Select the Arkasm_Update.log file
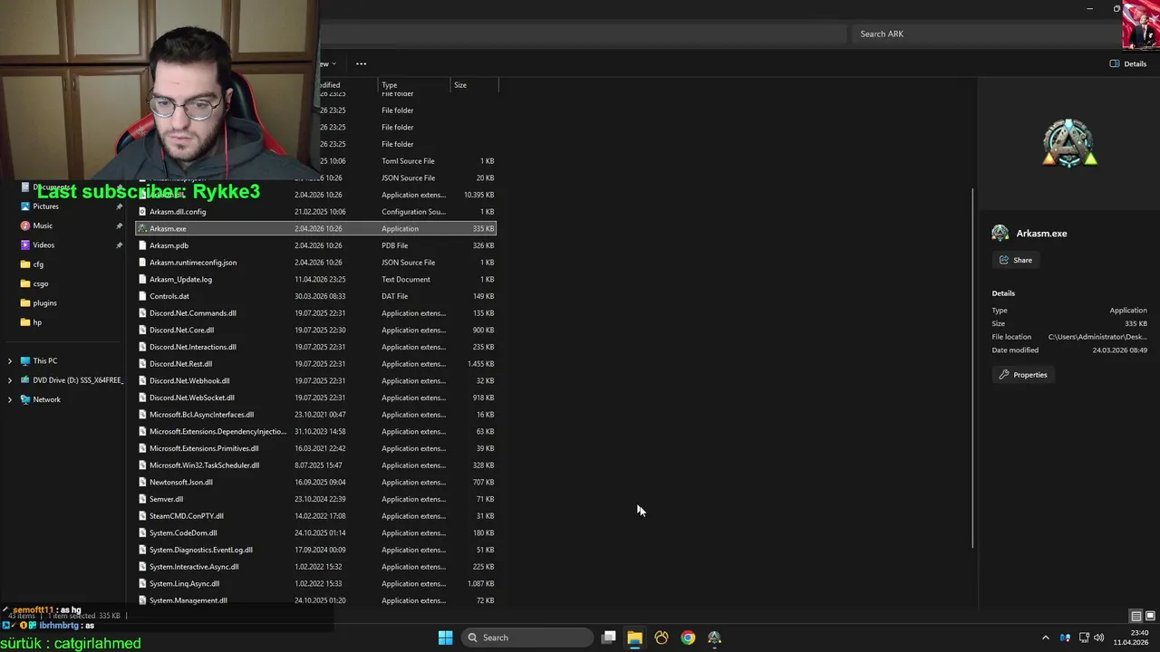 pos(180,279)
